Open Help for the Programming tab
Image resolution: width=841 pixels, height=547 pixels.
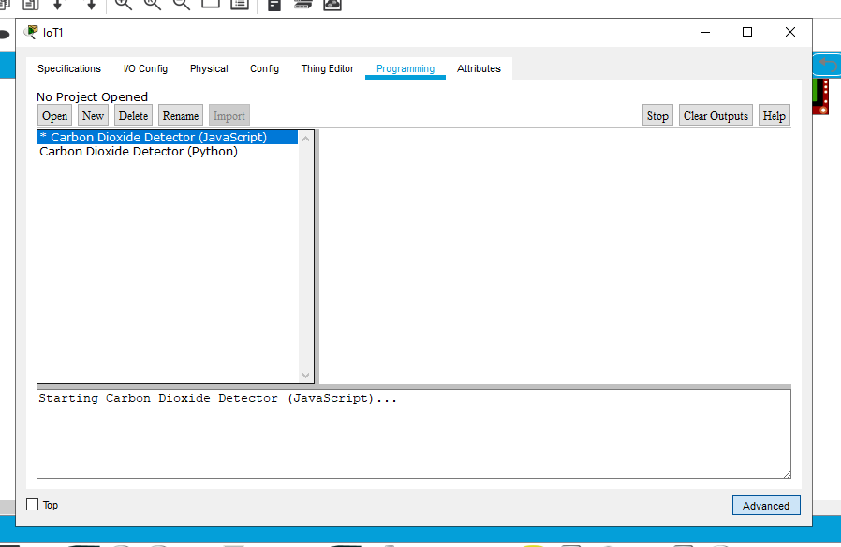pos(774,116)
